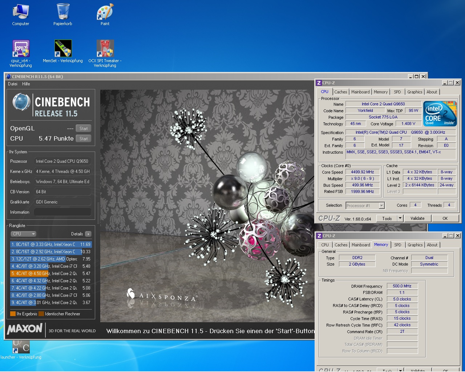Switch to Graphics tab in upper CPU-Z window
This screenshot has width=465, height=372.
coord(415,92)
